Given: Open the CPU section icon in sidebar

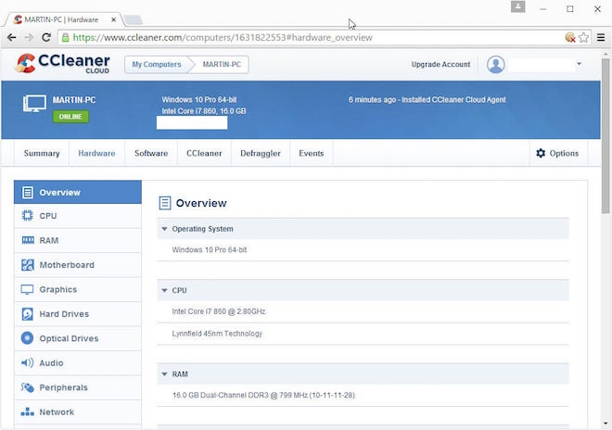Looking at the screenshot, I should pyautogui.click(x=27, y=215).
